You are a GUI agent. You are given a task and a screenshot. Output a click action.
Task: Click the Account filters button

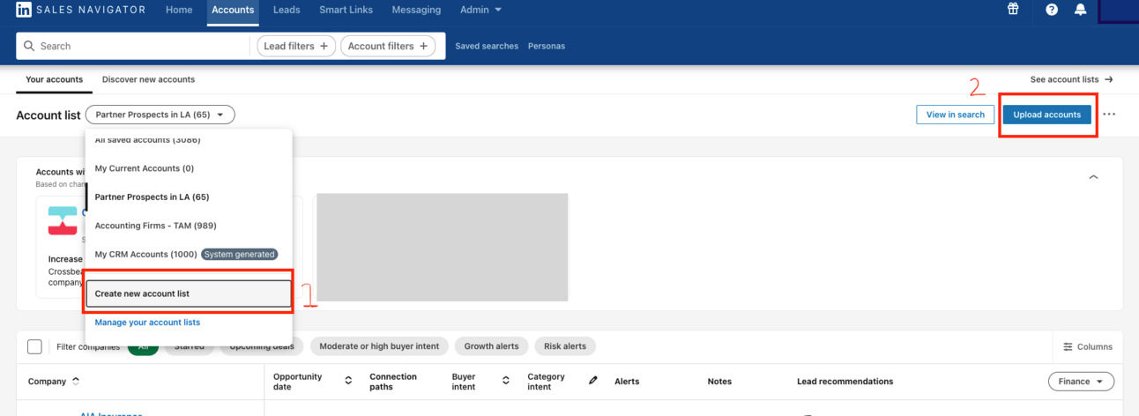click(388, 46)
